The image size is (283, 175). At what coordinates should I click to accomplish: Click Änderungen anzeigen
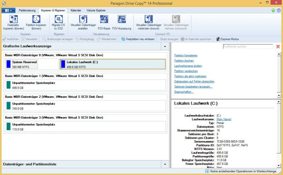click(58, 39)
